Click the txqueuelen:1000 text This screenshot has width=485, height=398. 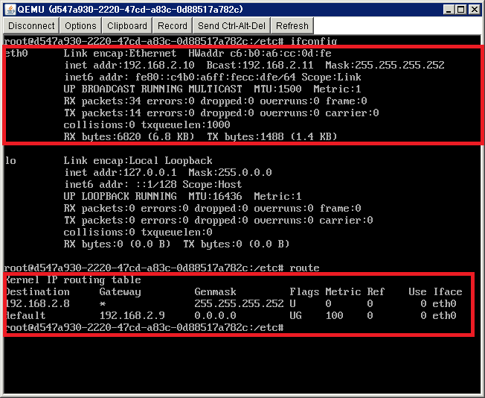pyautogui.click(x=185, y=125)
